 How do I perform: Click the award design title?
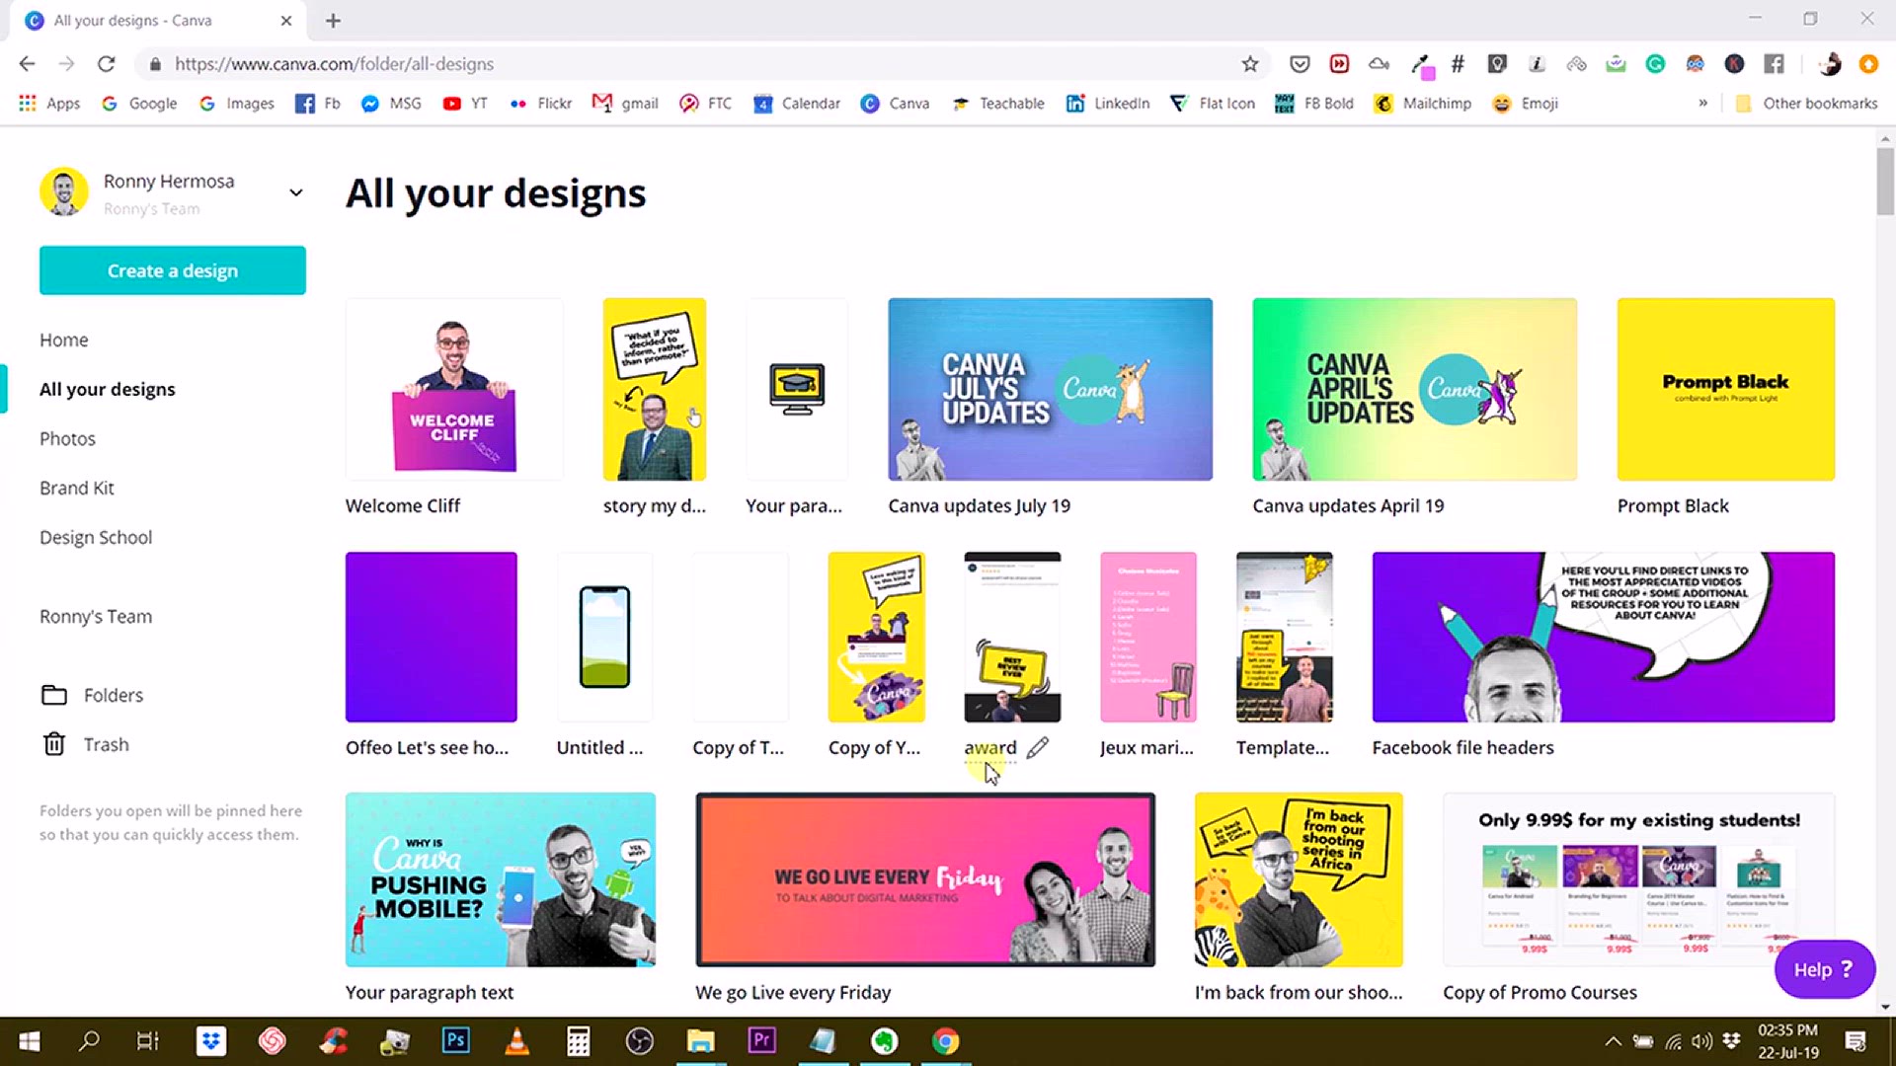click(x=990, y=748)
